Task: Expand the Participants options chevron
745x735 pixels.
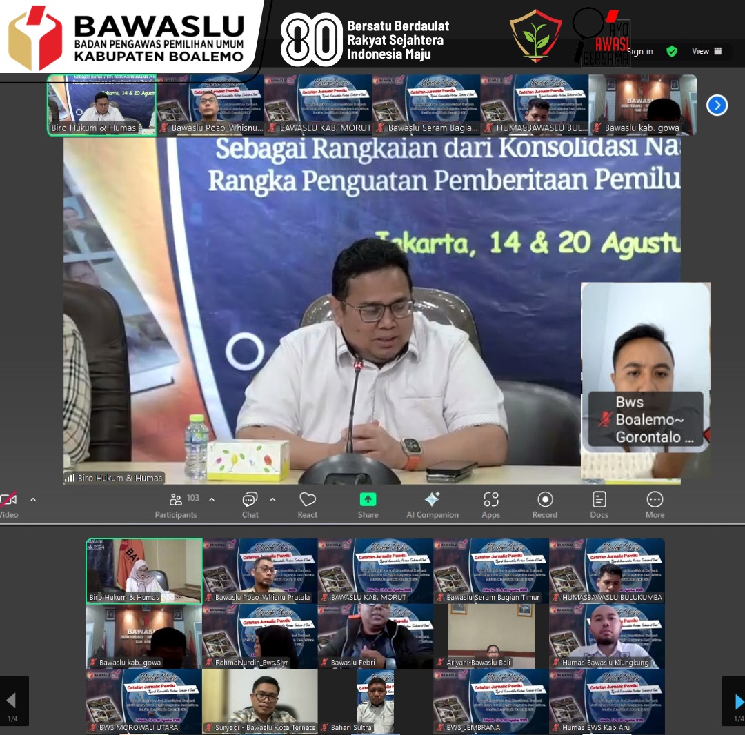Action: [x=212, y=499]
